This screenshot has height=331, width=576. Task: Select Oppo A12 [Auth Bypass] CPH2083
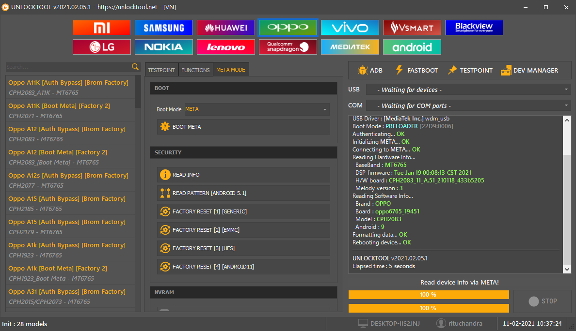pyautogui.click(x=70, y=134)
